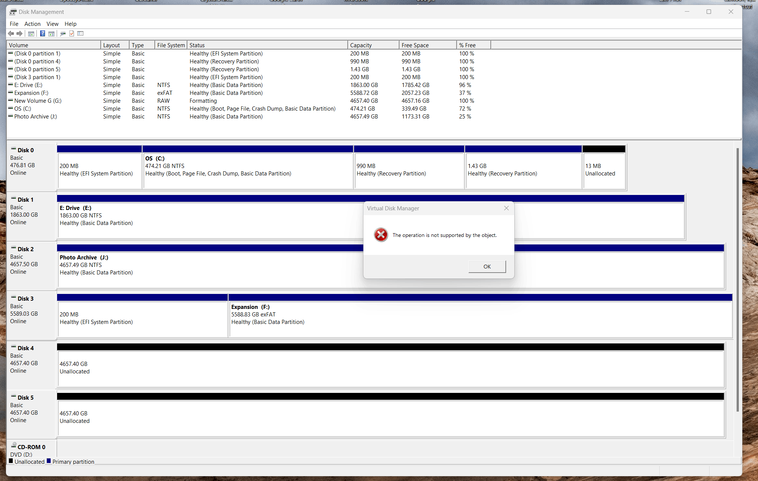The image size is (758, 481).
Task: Click Show/Hide Action Pane icon
Action: [x=51, y=34]
